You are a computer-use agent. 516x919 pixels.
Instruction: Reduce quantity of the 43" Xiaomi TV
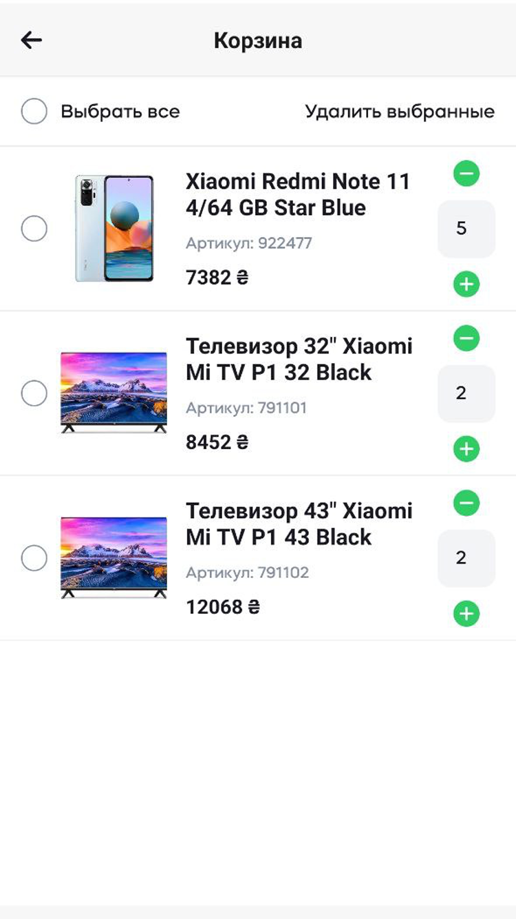(466, 504)
